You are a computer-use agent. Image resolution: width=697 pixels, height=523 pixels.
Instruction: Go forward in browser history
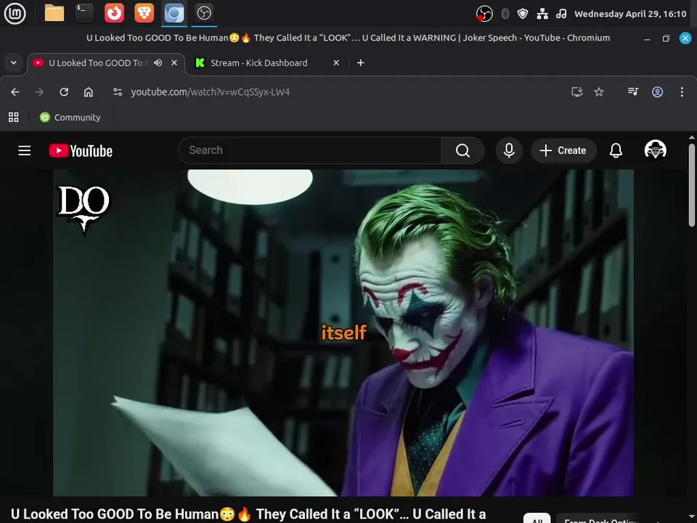(39, 92)
